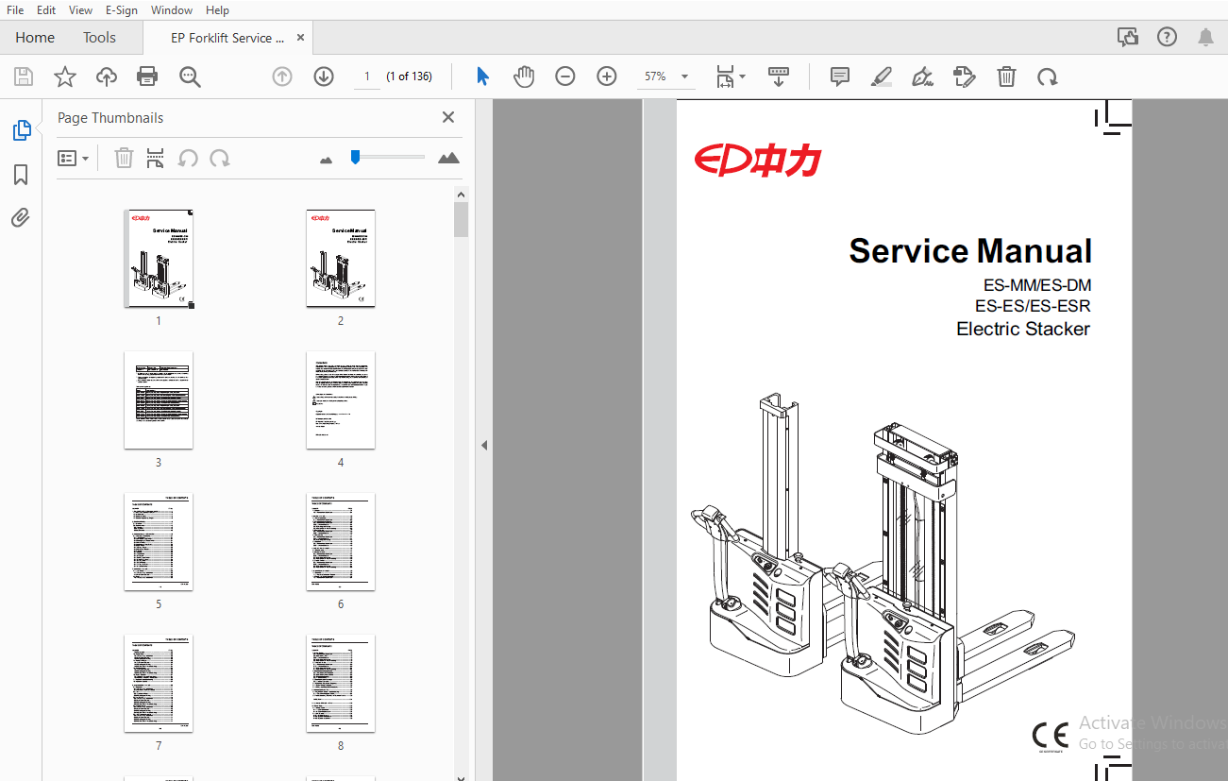Toggle scrolling mode keyboard icon
Screen dimensions: 1228x781
(779, 76)
